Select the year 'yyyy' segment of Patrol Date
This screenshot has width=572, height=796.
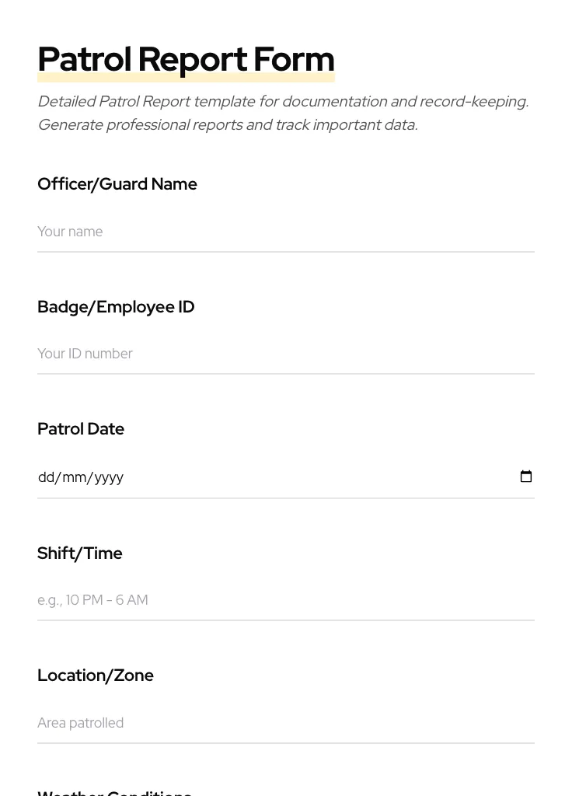(x=108, y=477)
